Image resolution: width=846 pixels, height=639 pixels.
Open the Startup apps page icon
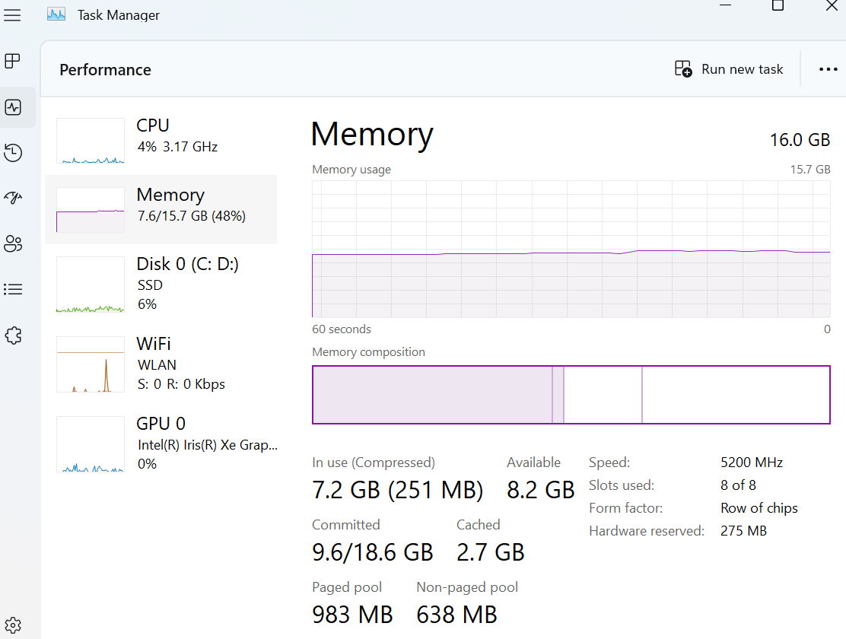click(13, 198)
